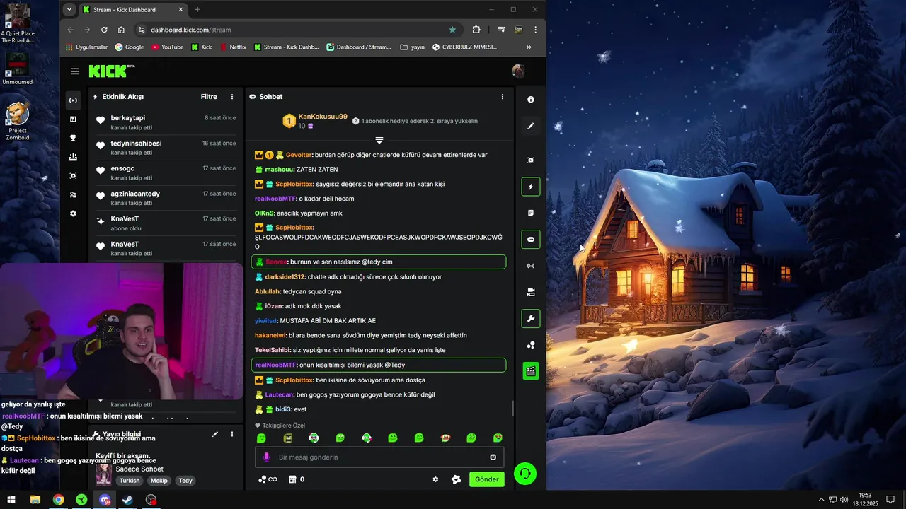
Task: Open the Filtre filter for activity feed
Action: pos(209,97)
